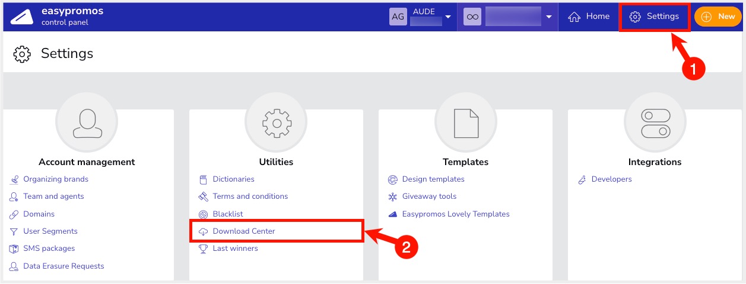Open Design templates link
The height and width of the screenshot is (284, 746).
[x=433, y=179]
